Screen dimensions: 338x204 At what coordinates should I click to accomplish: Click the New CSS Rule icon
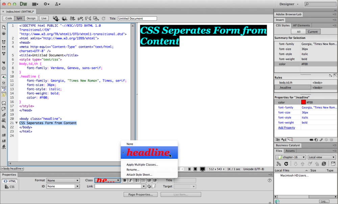(x=316, y=139)
